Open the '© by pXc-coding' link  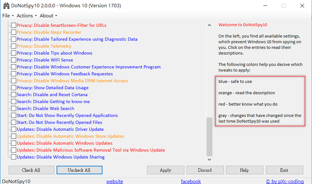pos(285,181)
